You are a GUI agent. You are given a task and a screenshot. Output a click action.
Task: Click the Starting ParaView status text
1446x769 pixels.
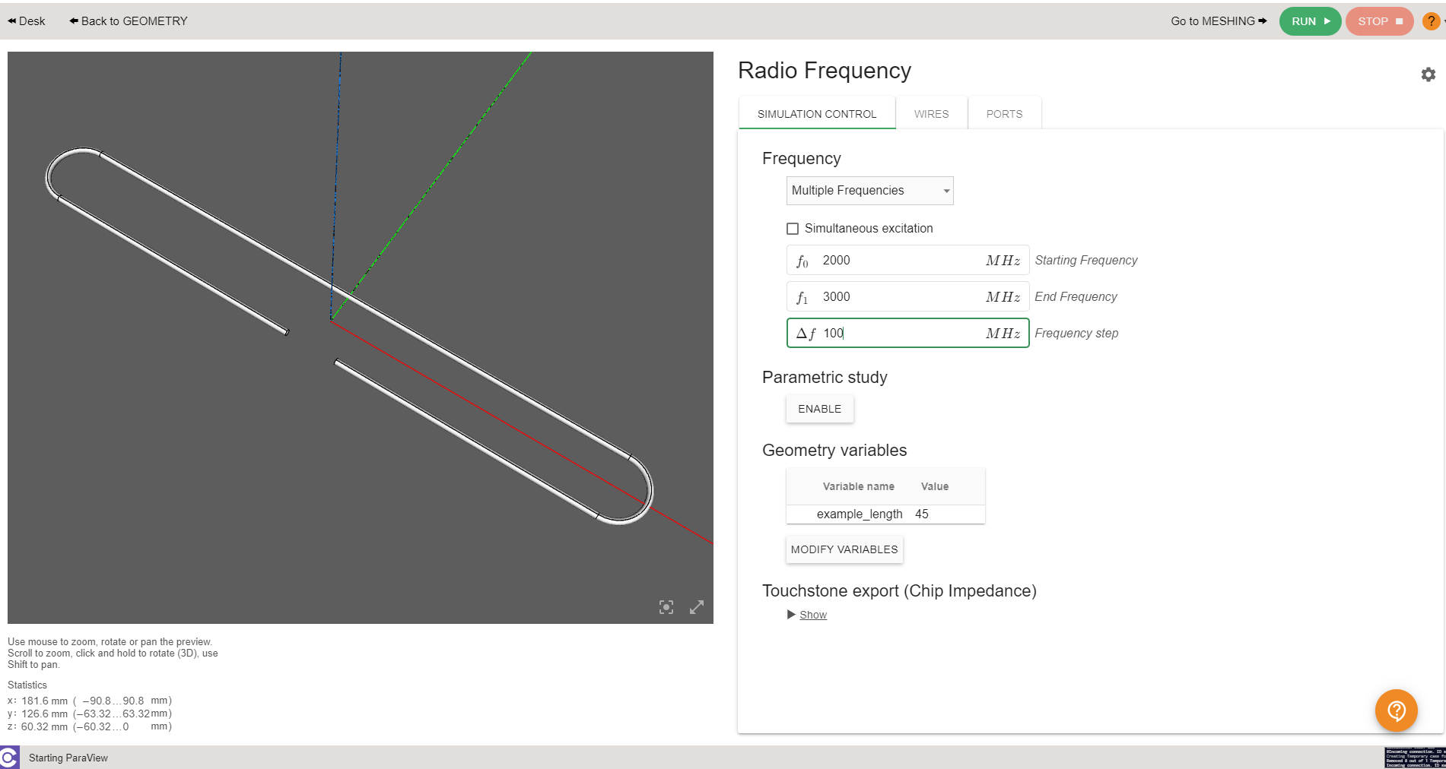click(x=68, y=758)
